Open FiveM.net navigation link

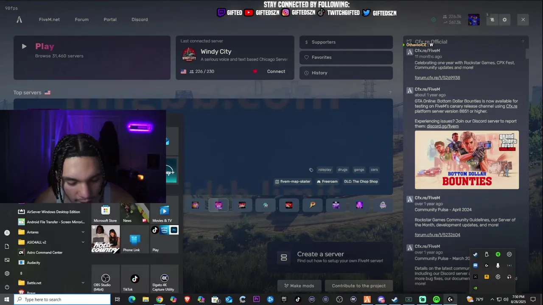point(49,19)
